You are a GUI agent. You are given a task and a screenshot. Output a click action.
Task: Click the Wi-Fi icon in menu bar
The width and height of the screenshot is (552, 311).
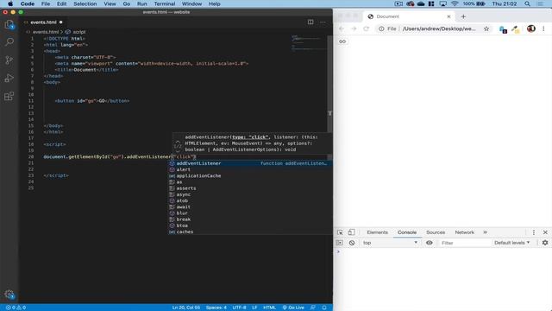click(455, 3)
